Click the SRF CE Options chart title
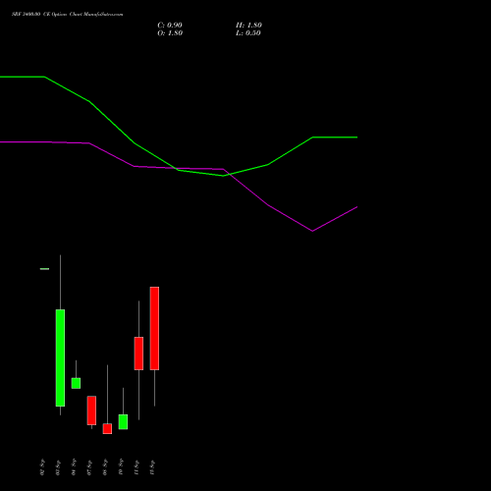This screenshot has height=491, width=491. [68, 15]
